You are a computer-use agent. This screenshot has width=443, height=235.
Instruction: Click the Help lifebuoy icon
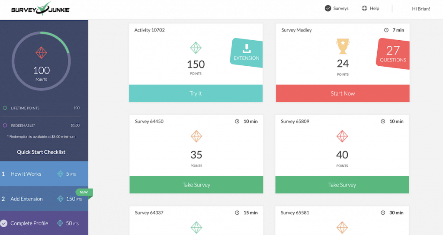pos(364,9)
